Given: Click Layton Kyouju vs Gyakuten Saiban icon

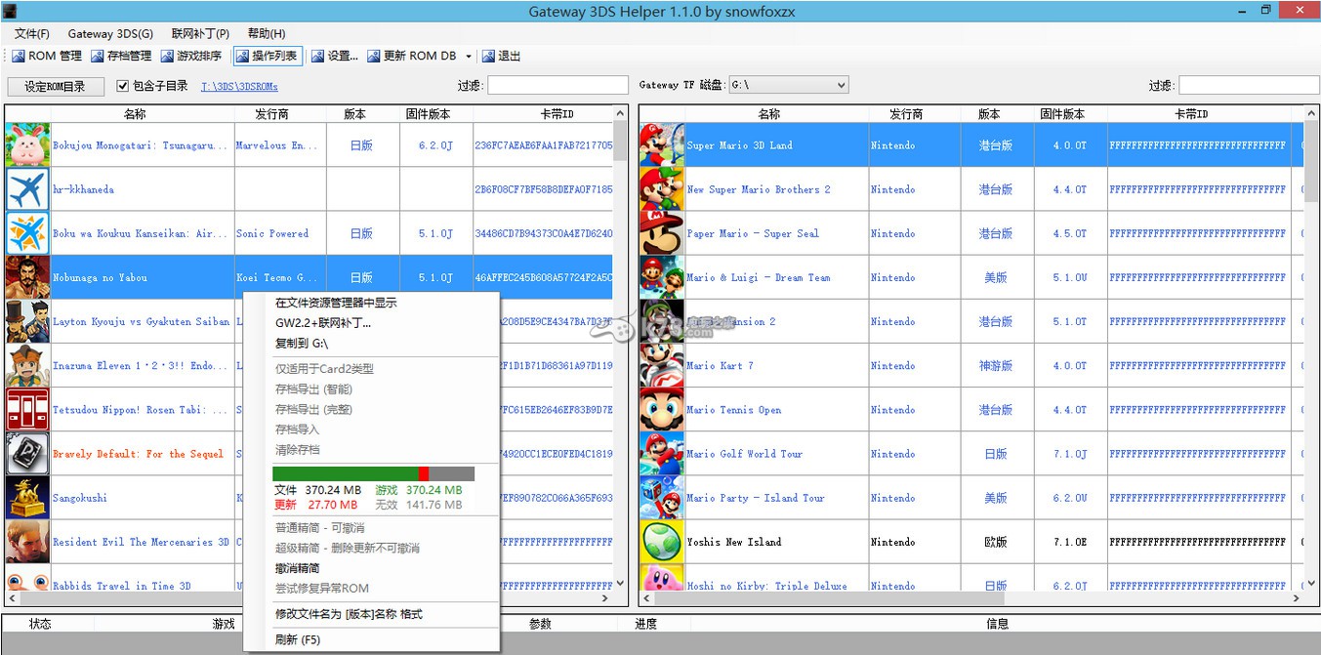Looking at the screenshot, I should pos(27,321).
